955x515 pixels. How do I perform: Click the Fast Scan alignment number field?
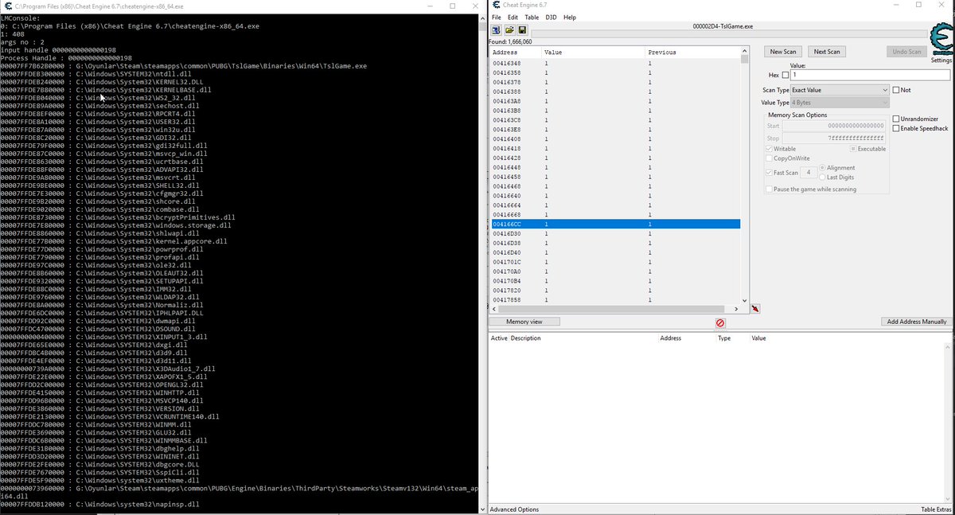point(809,173)
